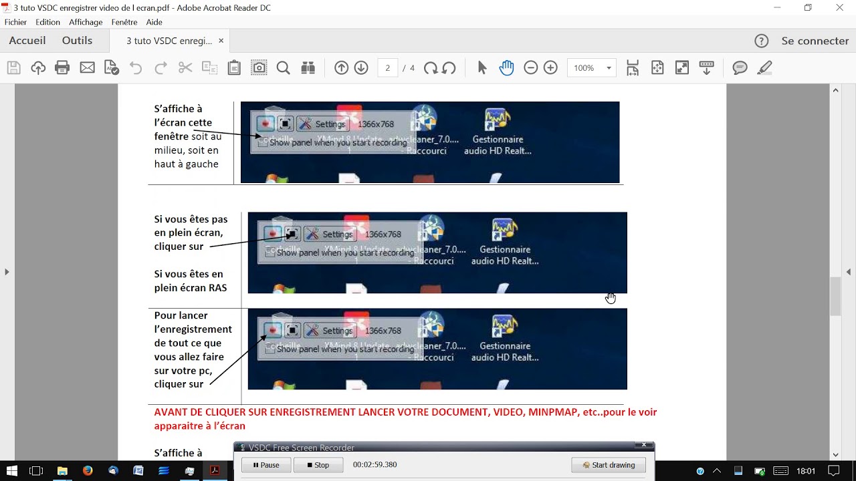Open advanced search with the binoculars icon
The height and width of the screenshot is (481, 856).
(308, 67)
